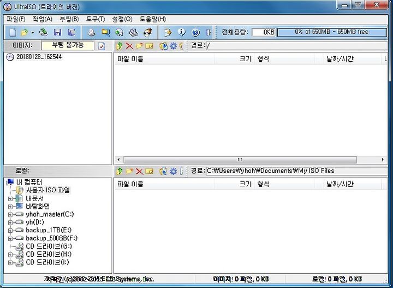Screen dimensions: 393x288
Task: Open the 부팅(B) menu
Action: point(69,19)
